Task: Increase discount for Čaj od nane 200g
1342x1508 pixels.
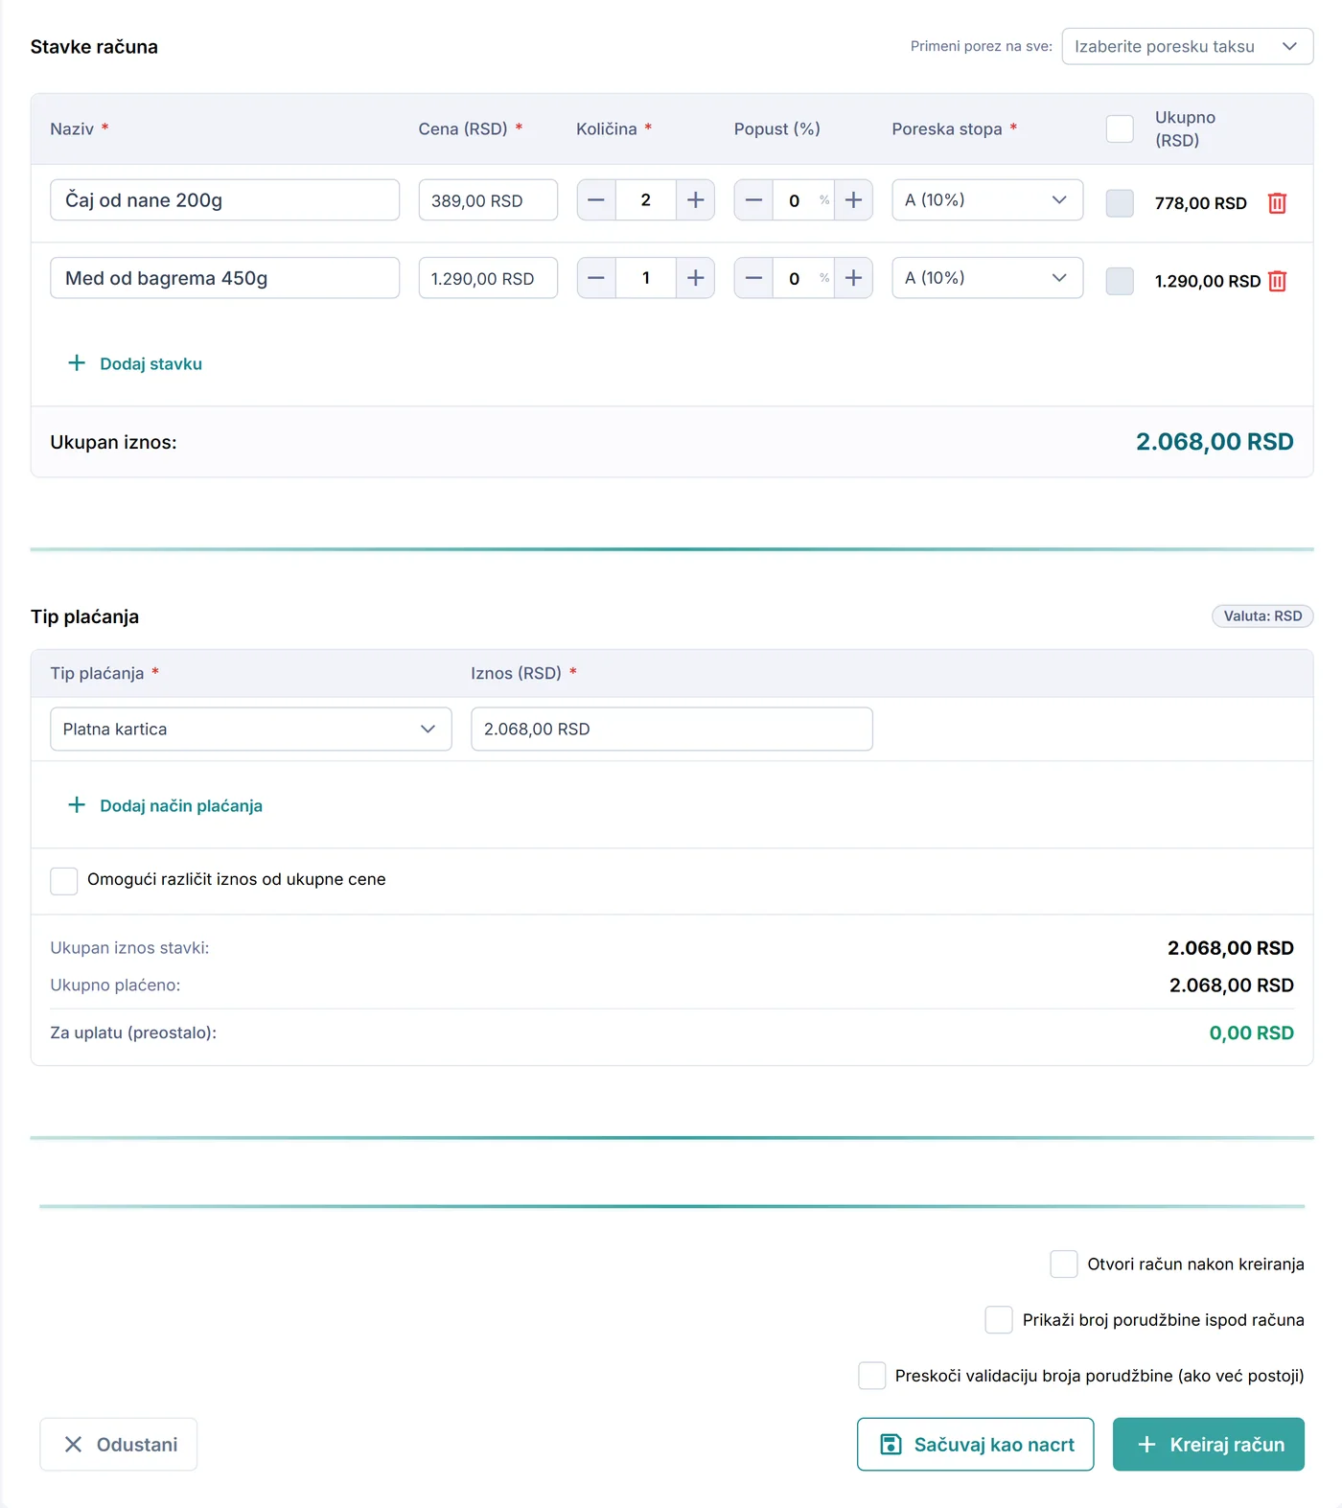Action: [x=853, y=199]
